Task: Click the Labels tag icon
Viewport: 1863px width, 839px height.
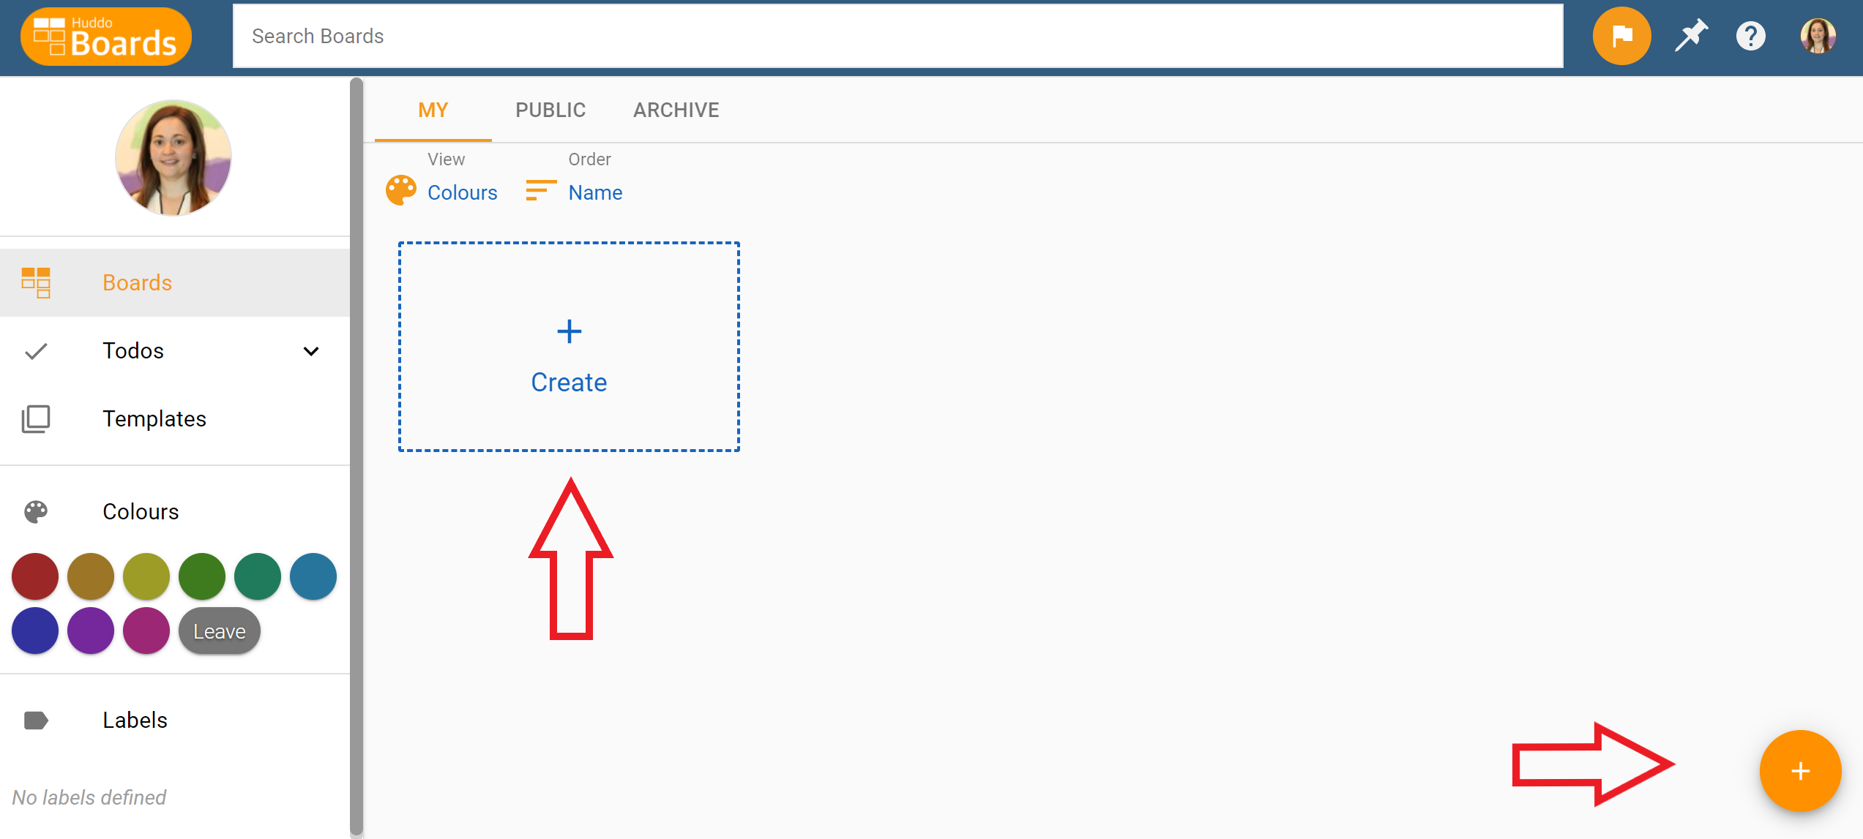Action: pyautogui.click(x=34, y=721)
